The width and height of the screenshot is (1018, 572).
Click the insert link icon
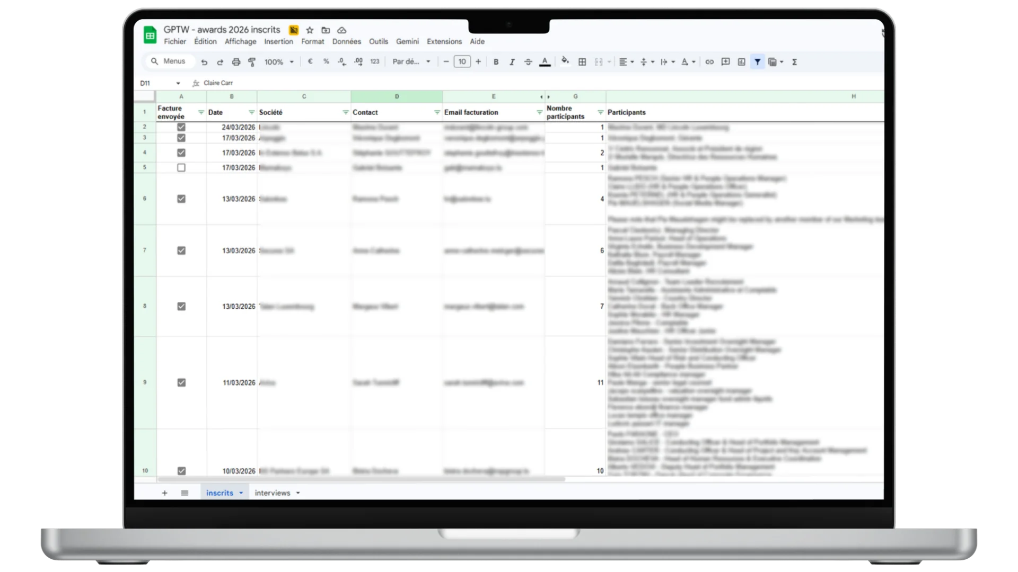coord(709,62)
